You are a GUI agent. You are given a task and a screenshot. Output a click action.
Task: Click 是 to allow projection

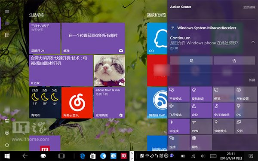pyautogui.click(x=191, y=61)
